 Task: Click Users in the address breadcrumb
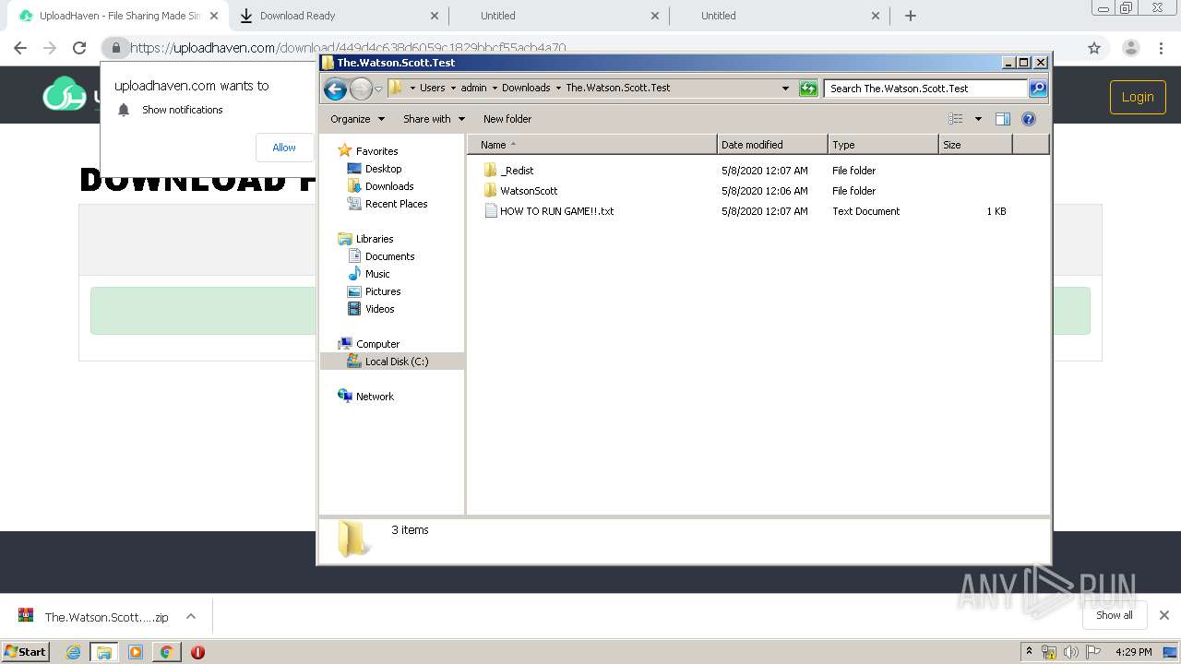coord(432,89)
